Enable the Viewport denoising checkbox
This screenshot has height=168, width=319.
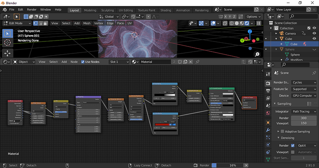[293, 152]
